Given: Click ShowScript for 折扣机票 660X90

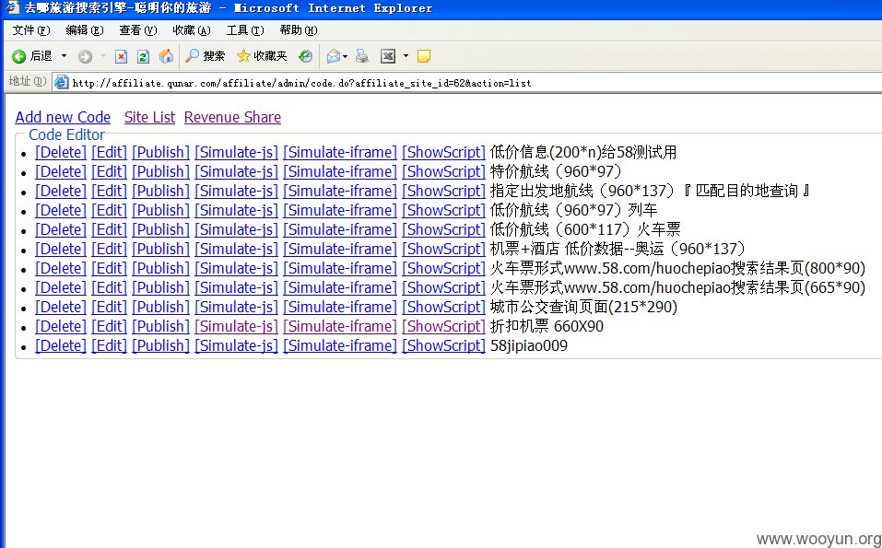Looking at the screenshot, I should [x=443, y=326].
